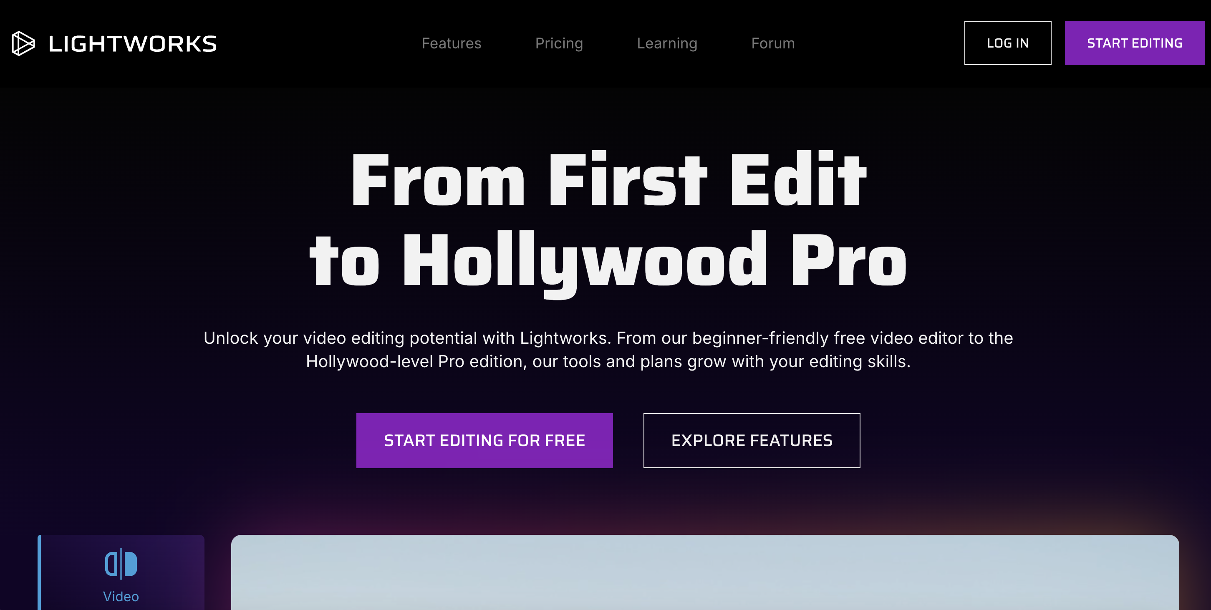Switch to the Video tab label

point(121,596)
